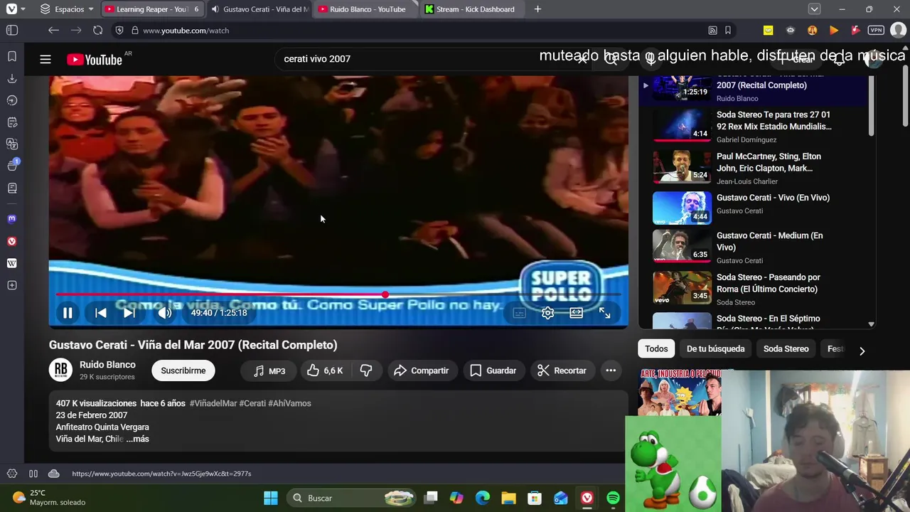Add a web panel plus icon
The image size is (910, 512).
click(x=11, y=285)
